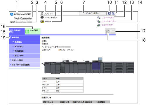Switch to the 情報表示 tab
The image size is (146, 111).
pos(17,31)
